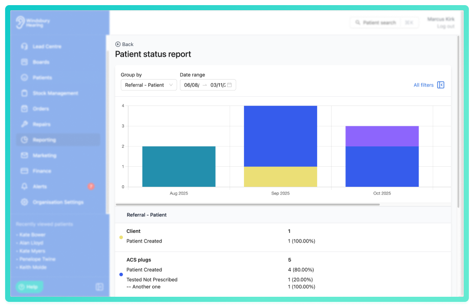Click the Sep 2025 axis label
Screen dimensions: 474x307
280,193
